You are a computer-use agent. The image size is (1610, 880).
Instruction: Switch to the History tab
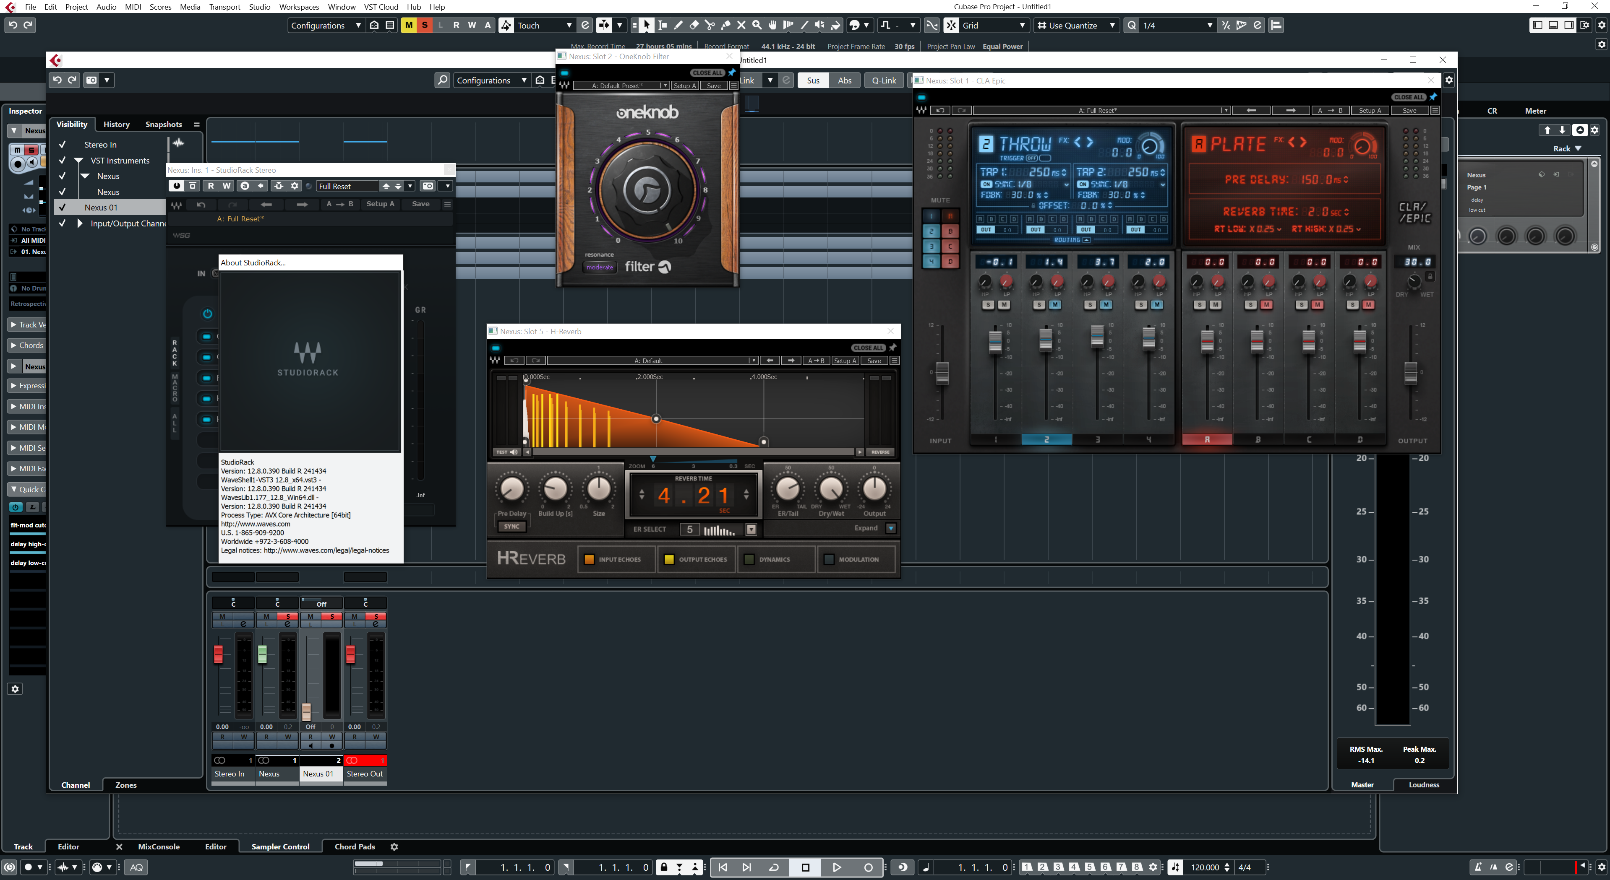point(116,124)
